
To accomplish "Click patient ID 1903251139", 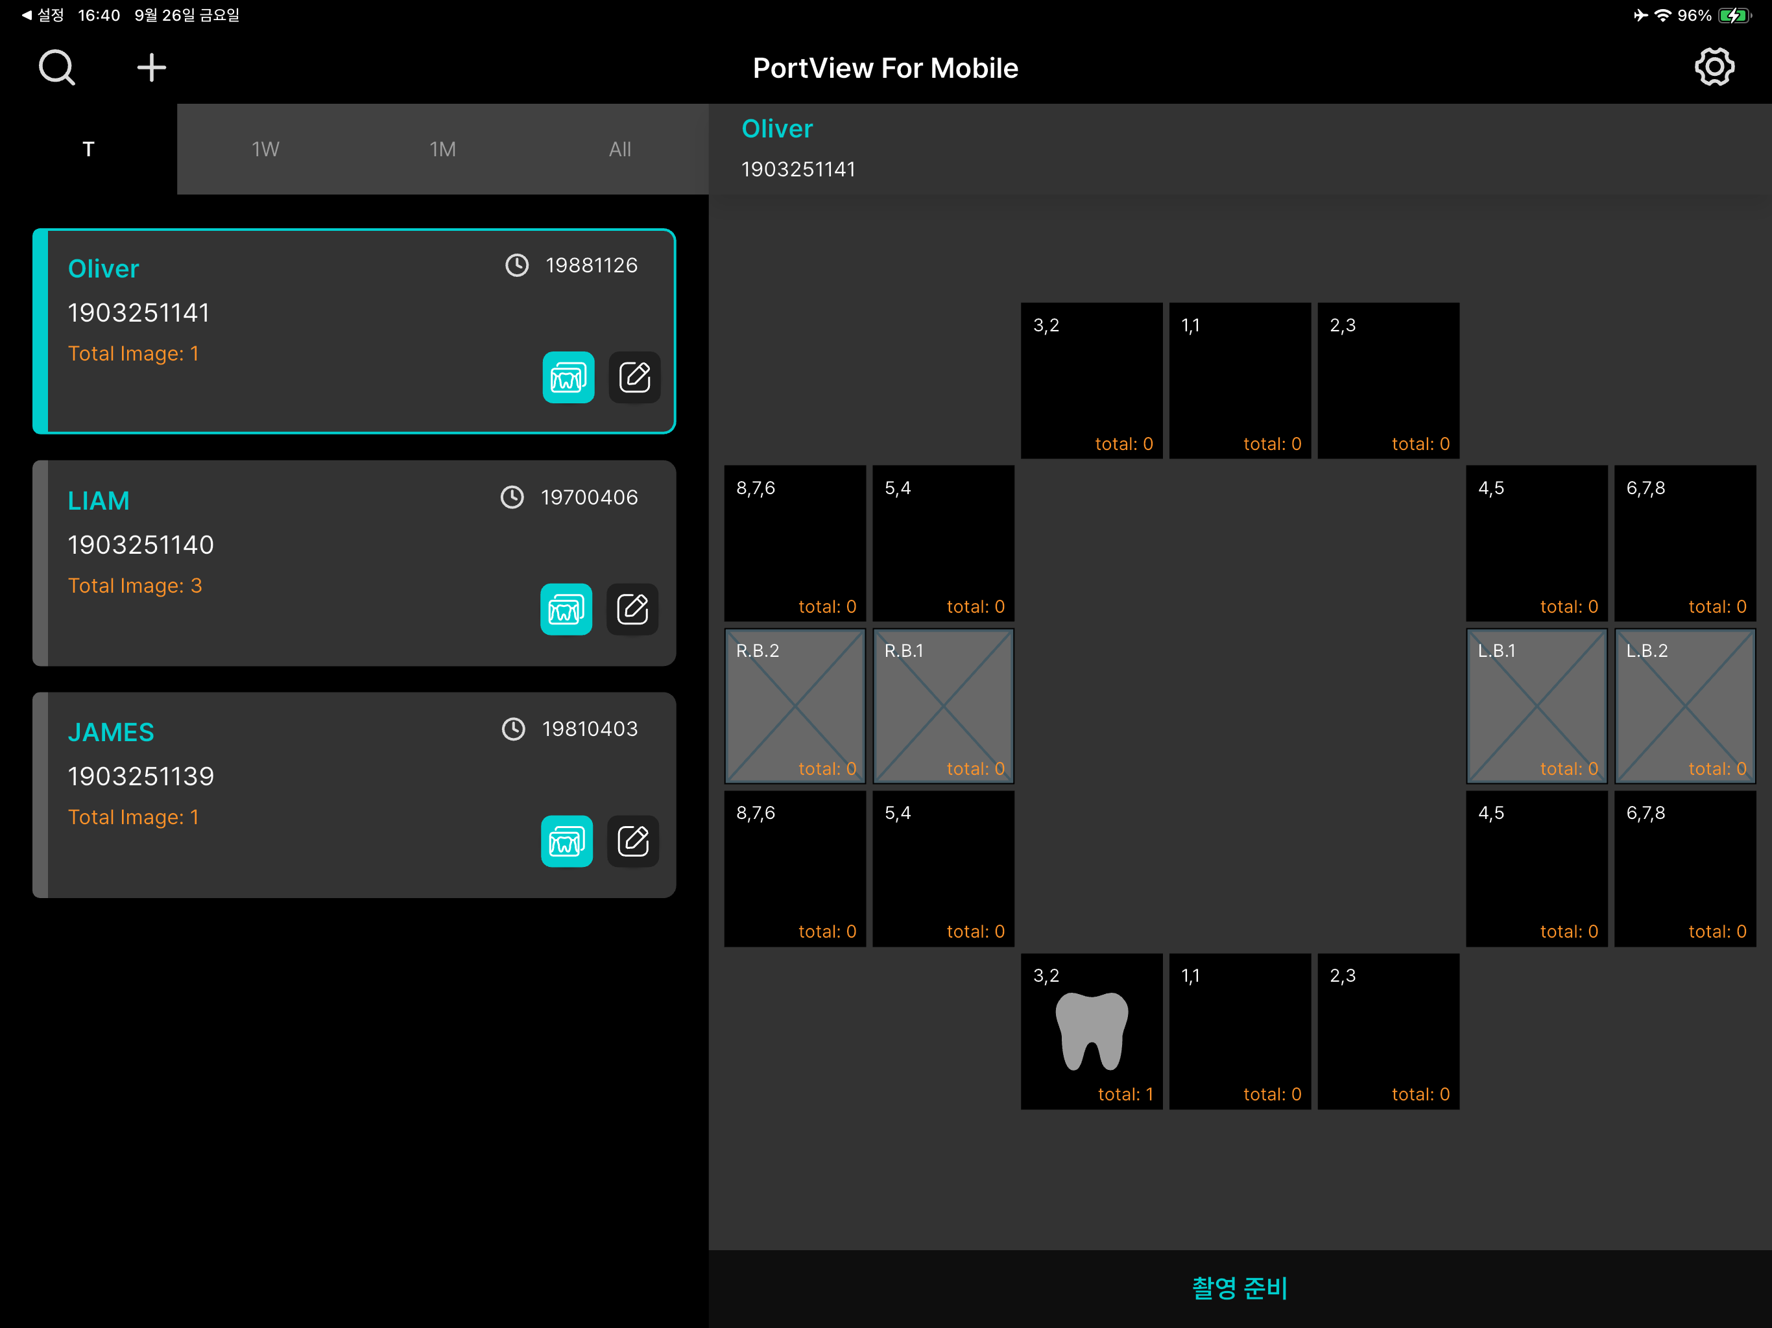I will [141, 776].
